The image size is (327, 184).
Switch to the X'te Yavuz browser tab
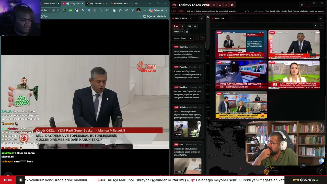97,4
